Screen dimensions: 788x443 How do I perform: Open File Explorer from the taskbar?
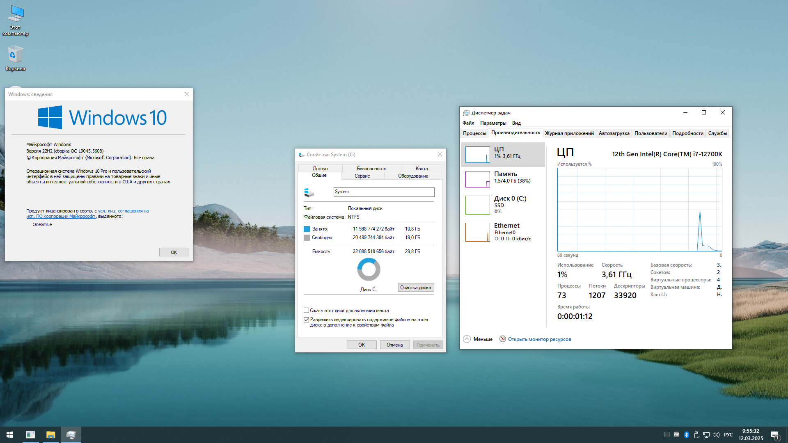click(x=50, y=435)
